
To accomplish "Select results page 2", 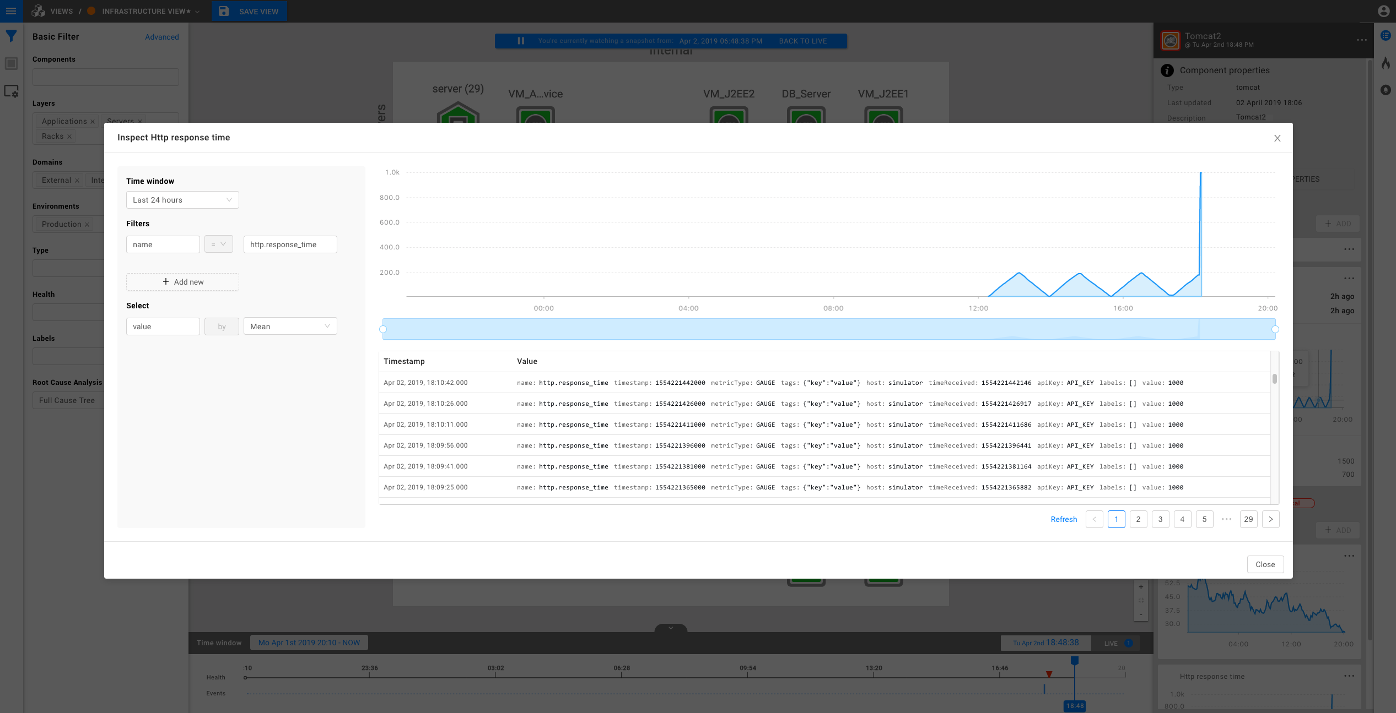I will (1138, 519).
